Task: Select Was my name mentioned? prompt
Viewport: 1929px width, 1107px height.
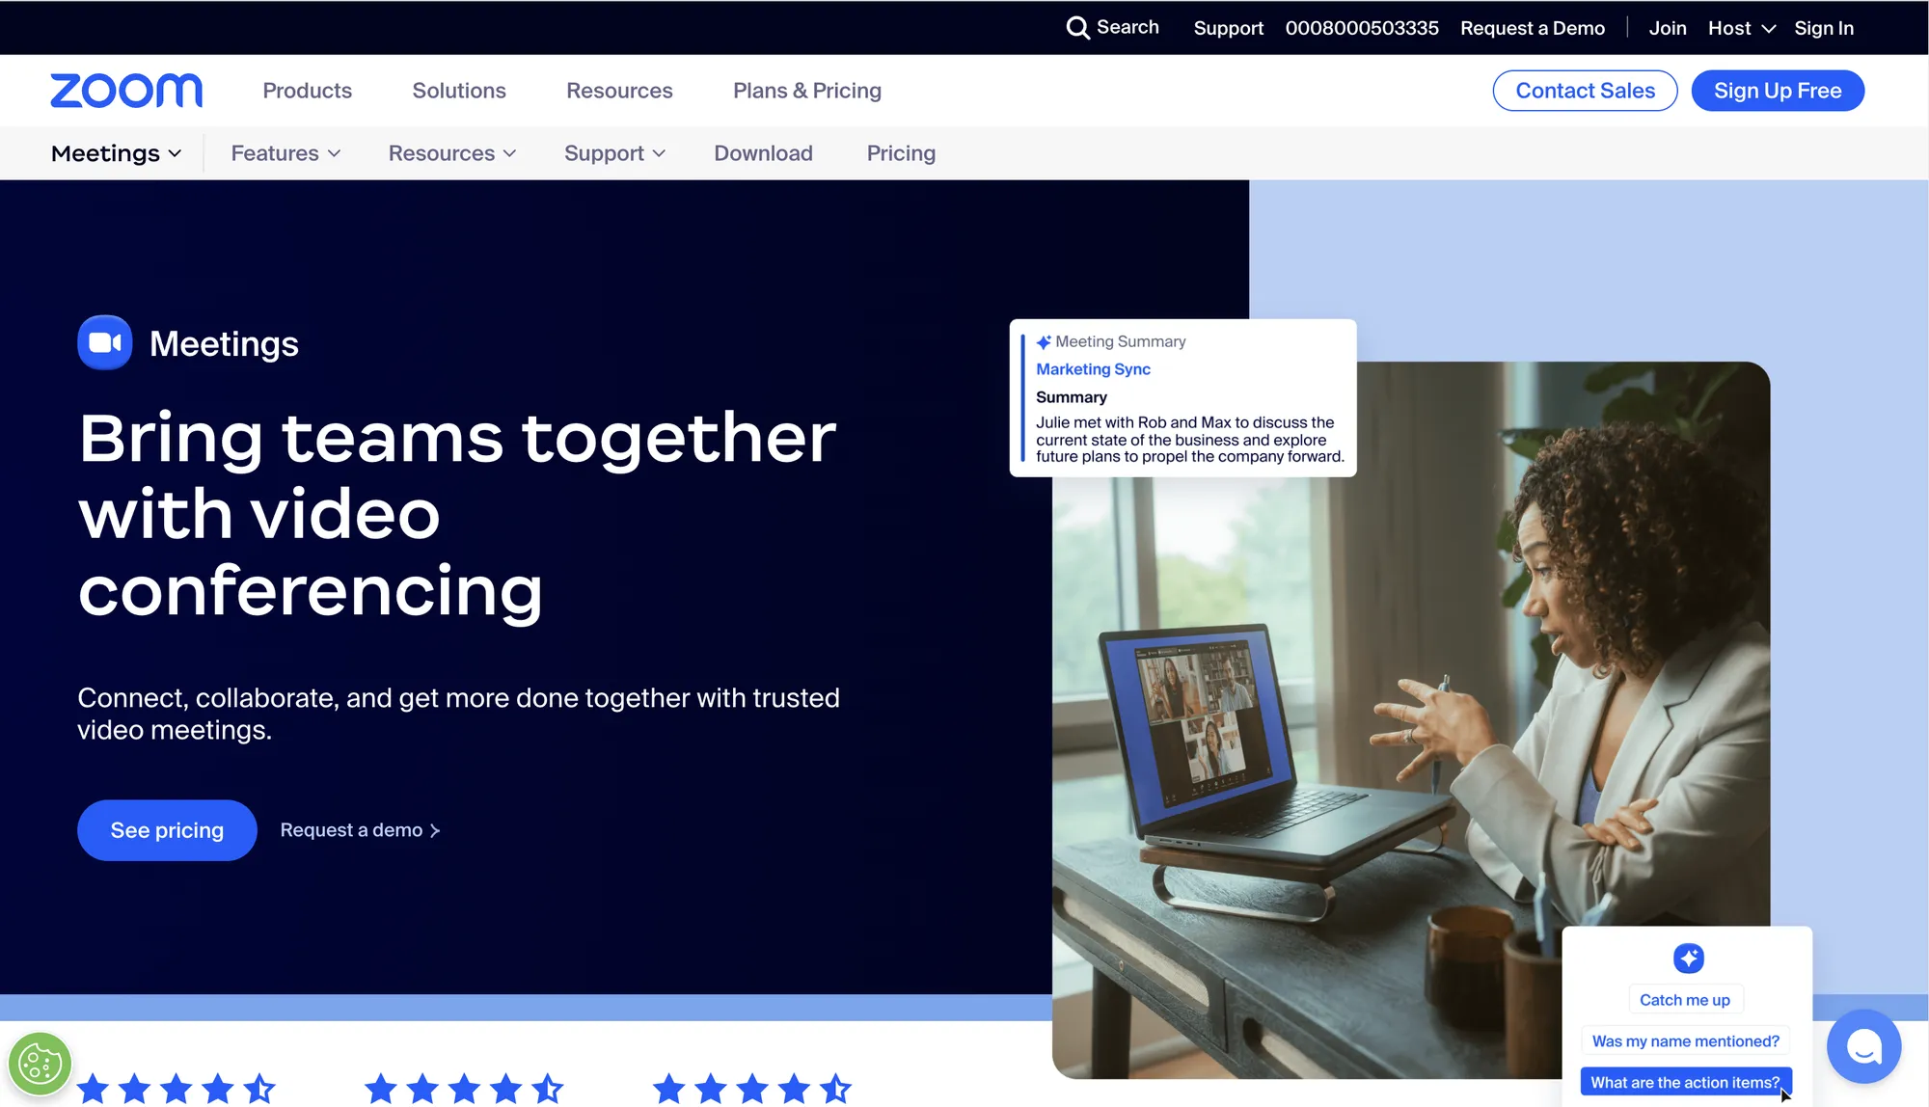Action: coord(1685,1041)
